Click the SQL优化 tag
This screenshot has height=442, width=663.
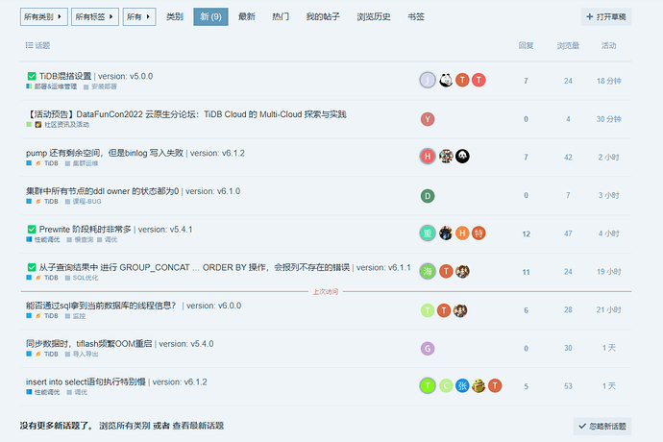82,278
